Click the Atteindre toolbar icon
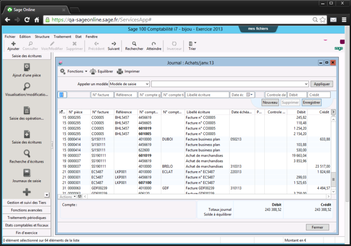Image resolution: width=351 pixels, height=246 pixels. click(154, 43)
